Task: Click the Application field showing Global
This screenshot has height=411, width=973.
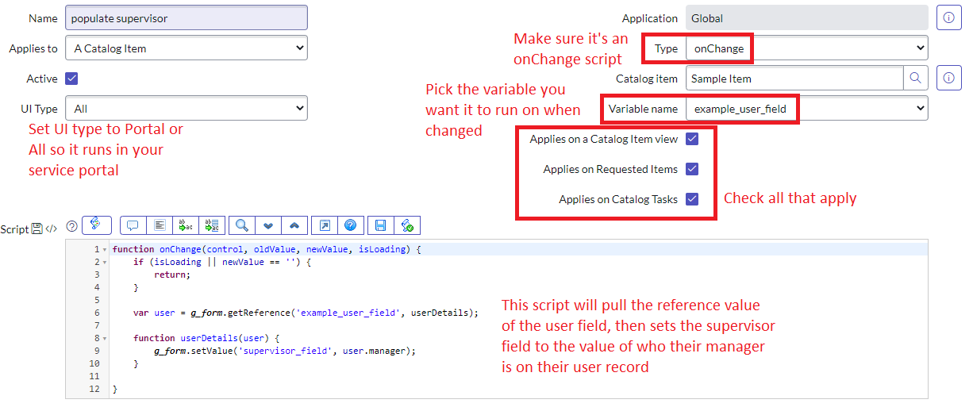Action: point(806,17)
